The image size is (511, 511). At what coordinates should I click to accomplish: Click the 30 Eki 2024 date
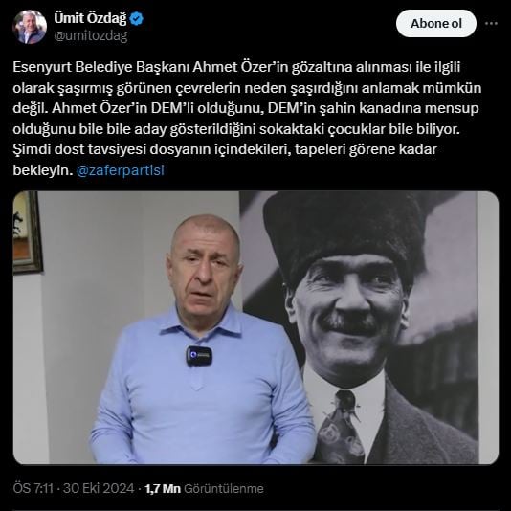tap(99, 488)
